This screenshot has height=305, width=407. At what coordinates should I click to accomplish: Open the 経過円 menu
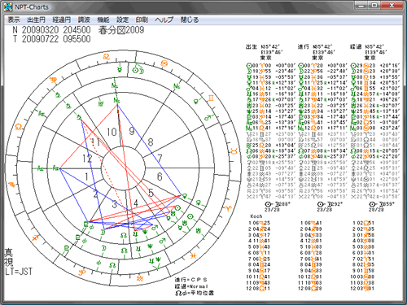(62, 20)
